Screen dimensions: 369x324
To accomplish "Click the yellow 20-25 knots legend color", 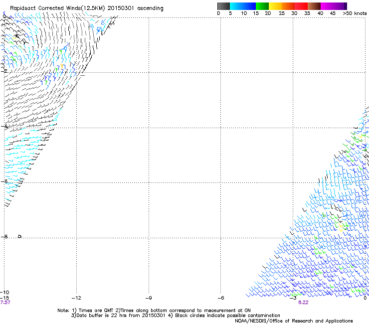I will (275, 6).
